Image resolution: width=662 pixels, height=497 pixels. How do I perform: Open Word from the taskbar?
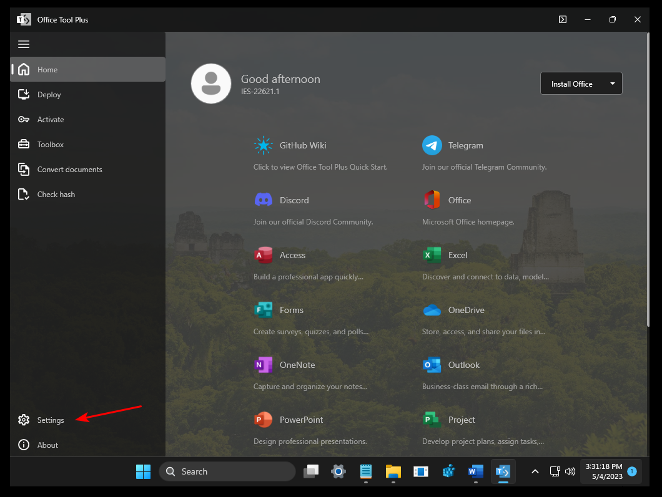pyautogui.click(x=476, y=471)
